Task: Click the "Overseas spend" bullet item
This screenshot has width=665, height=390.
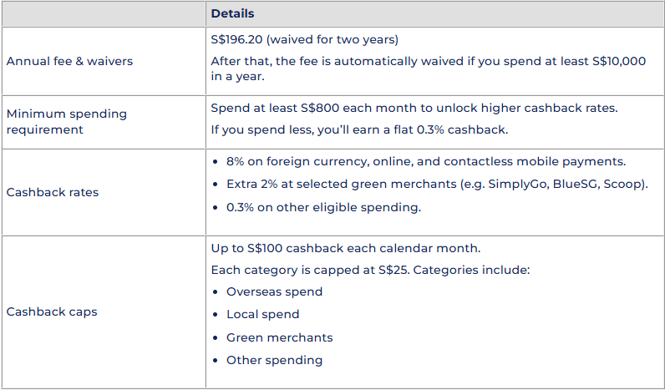Action: (x=274, y=292)
